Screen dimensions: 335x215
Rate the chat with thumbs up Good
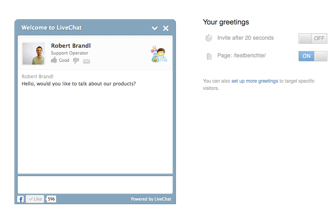click(x=60, y=60)
